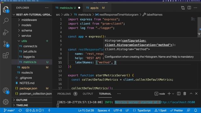
Task: Expand the service folder
Action: pyautogui.click(x=26, y=35)
